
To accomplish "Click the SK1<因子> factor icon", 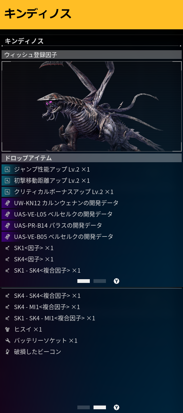I will pyautogui.click(x=7, y=248).
